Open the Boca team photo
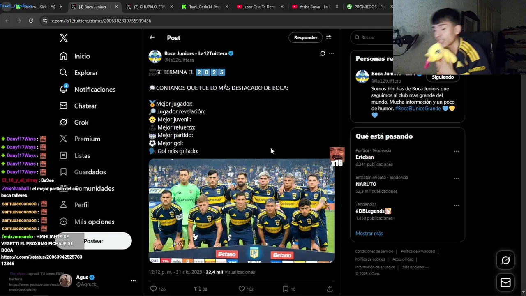526x296 pixels. click(242, 211)
